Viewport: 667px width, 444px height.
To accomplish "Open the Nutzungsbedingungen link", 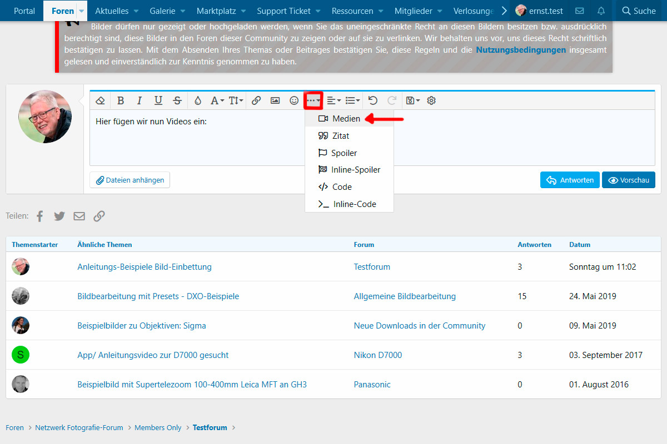I will tap(521, 50).
